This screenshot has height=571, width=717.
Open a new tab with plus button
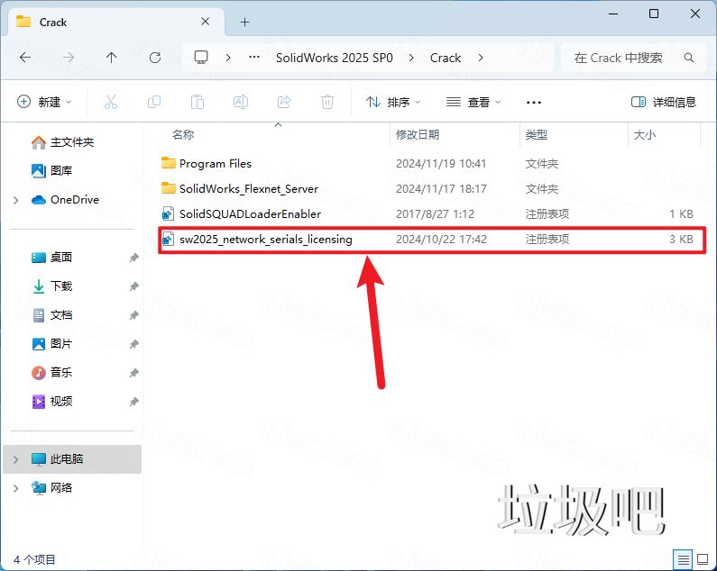point(244,22)
